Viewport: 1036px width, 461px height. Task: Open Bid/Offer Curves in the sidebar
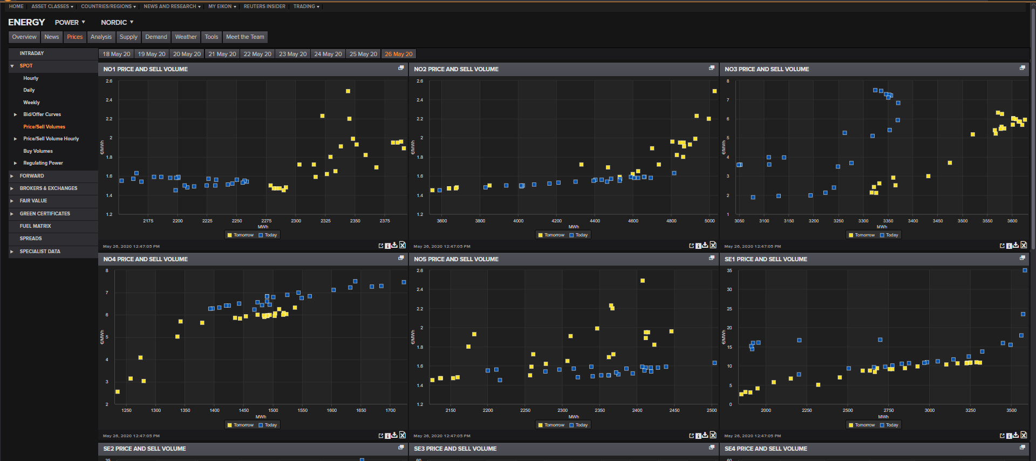tap(42, 114)
